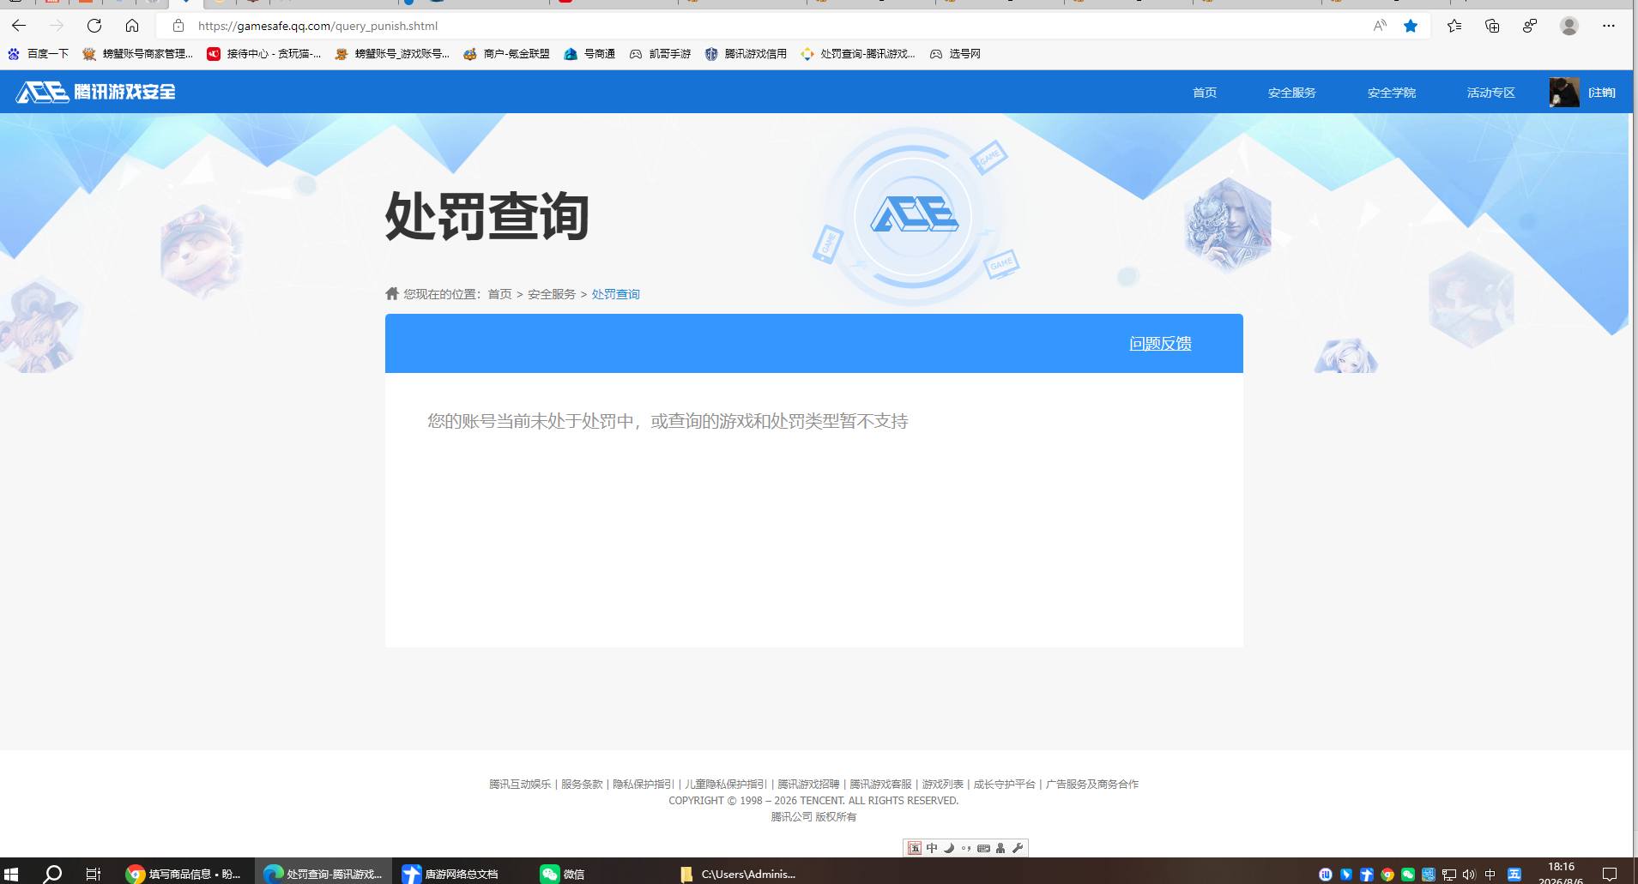1638x884 pixels.
Task: Go to 安全服务 in the breadcrumb trail
Action: [552, 294]
